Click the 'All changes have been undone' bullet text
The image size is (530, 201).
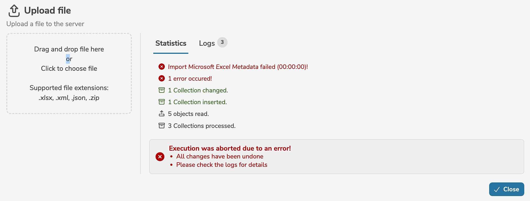pyautogui.click(x=220, y=156)
